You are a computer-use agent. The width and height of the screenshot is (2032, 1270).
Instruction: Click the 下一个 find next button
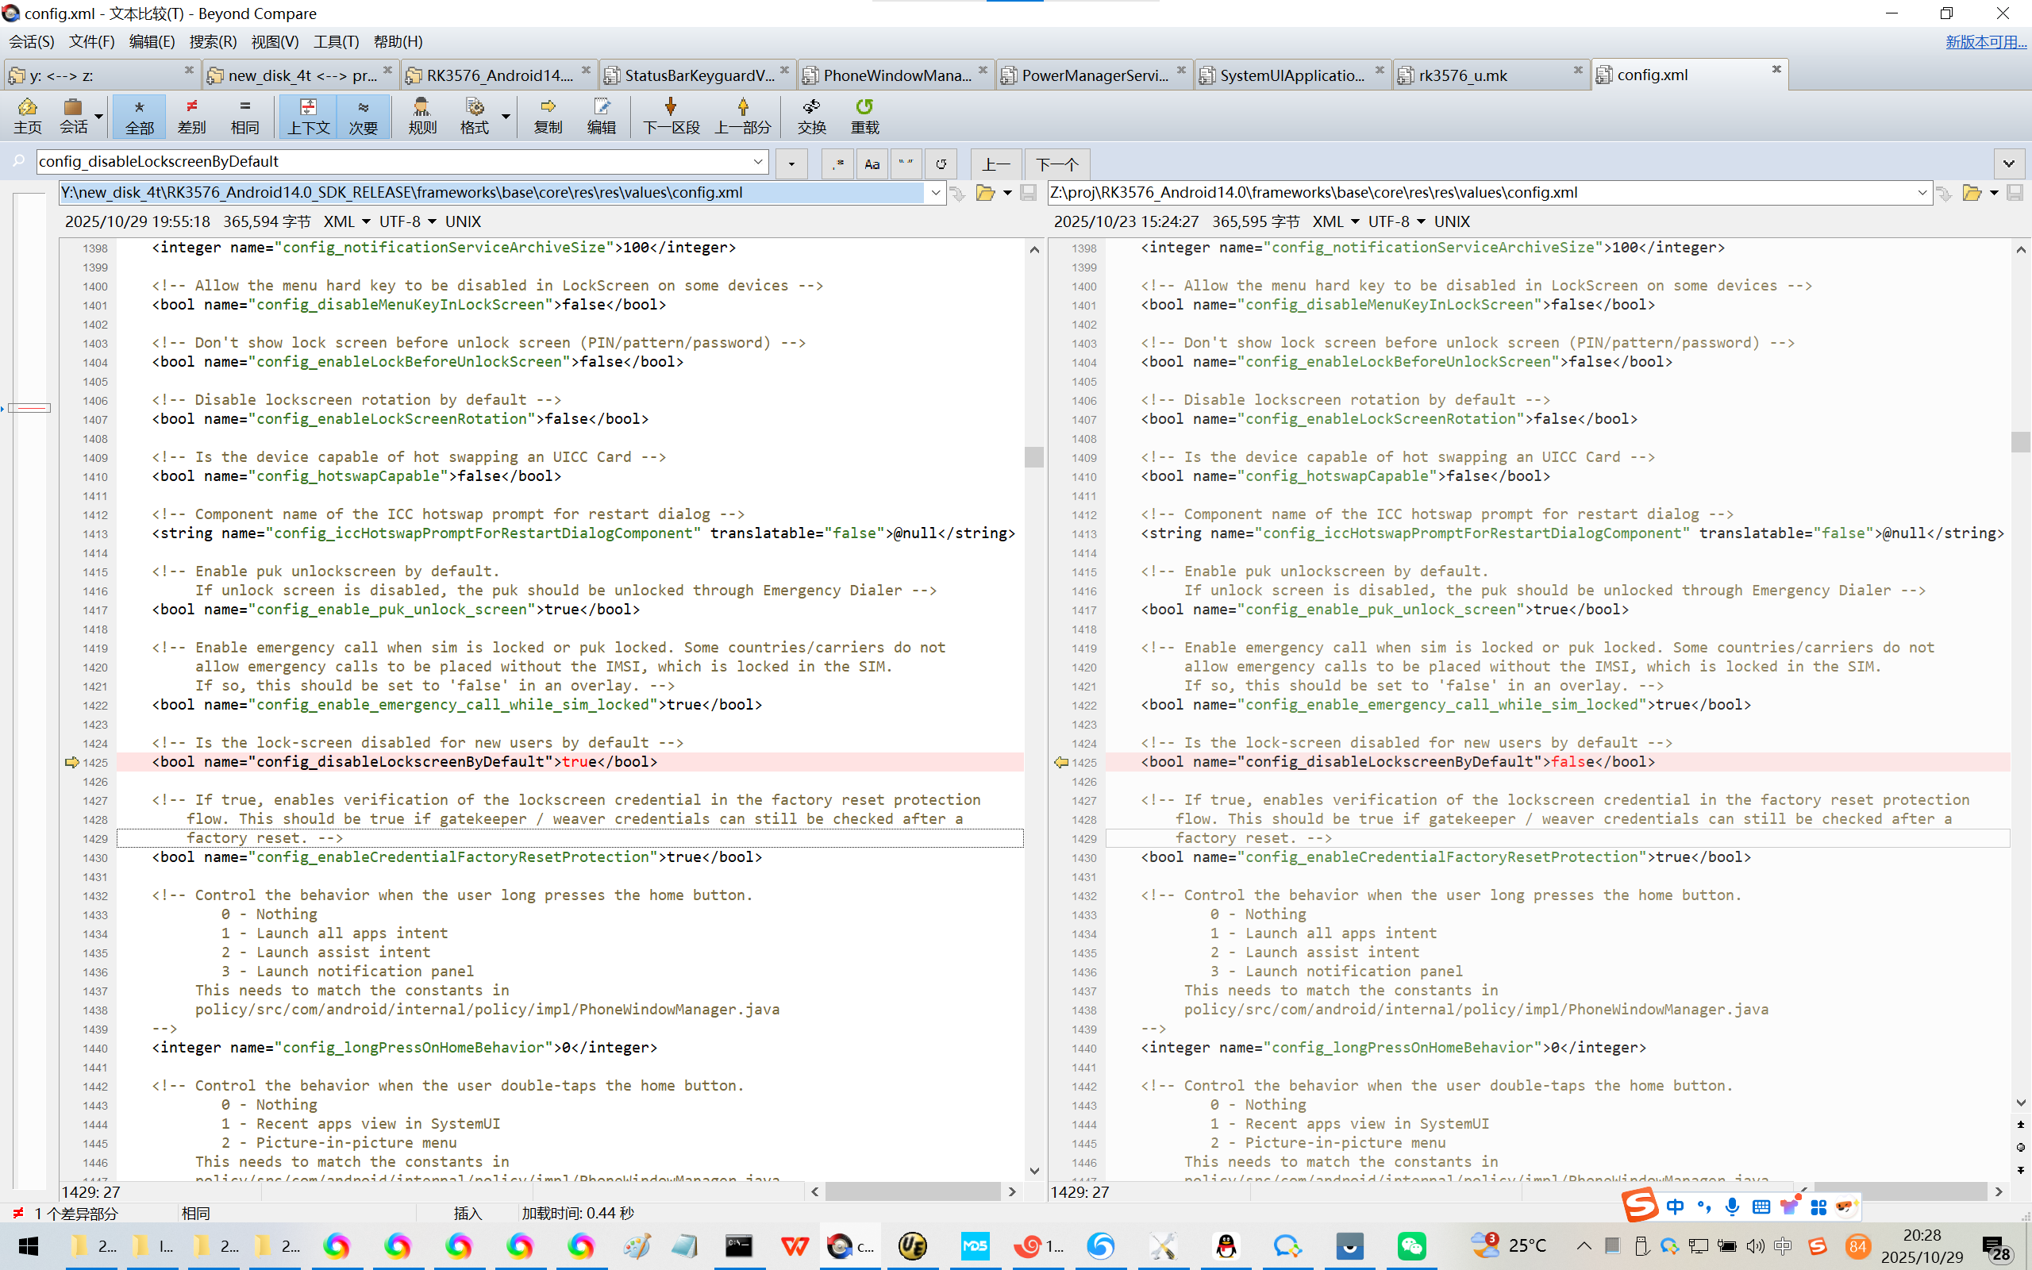pos(1056,164)
